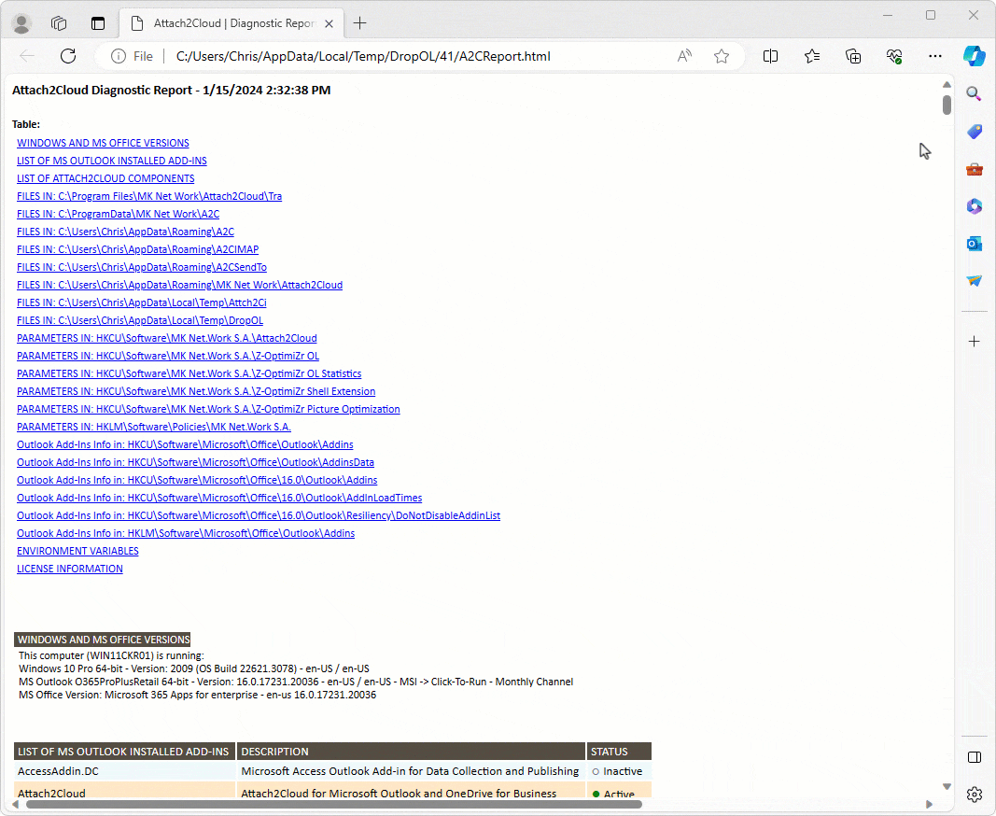996x816 pixels.
Task: Select the Attach2Cloud Diagnostic Report tab
Action: pyautogui.click(x=231, y=23)
